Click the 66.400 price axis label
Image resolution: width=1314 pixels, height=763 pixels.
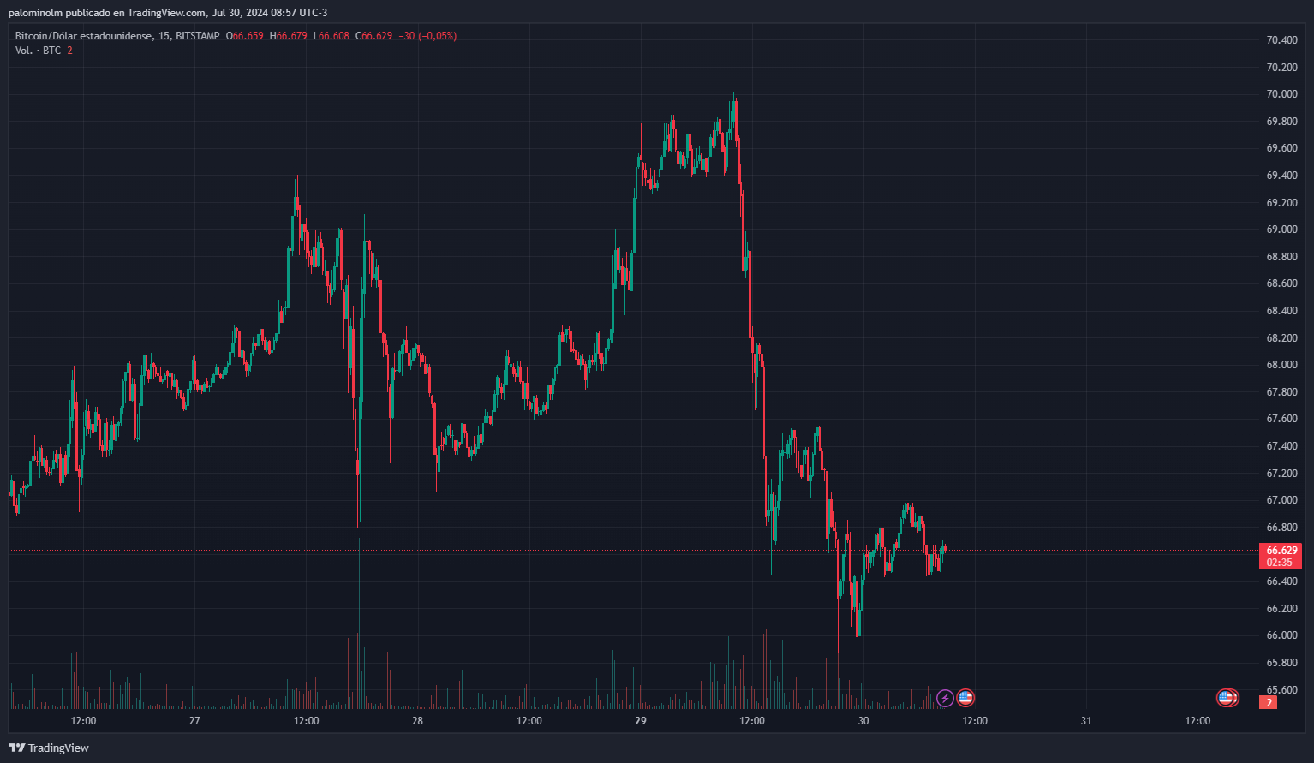click(1281, 581)
